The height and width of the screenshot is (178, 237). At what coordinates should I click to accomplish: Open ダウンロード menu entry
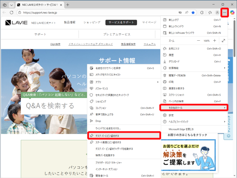click(x=194, y=62)
